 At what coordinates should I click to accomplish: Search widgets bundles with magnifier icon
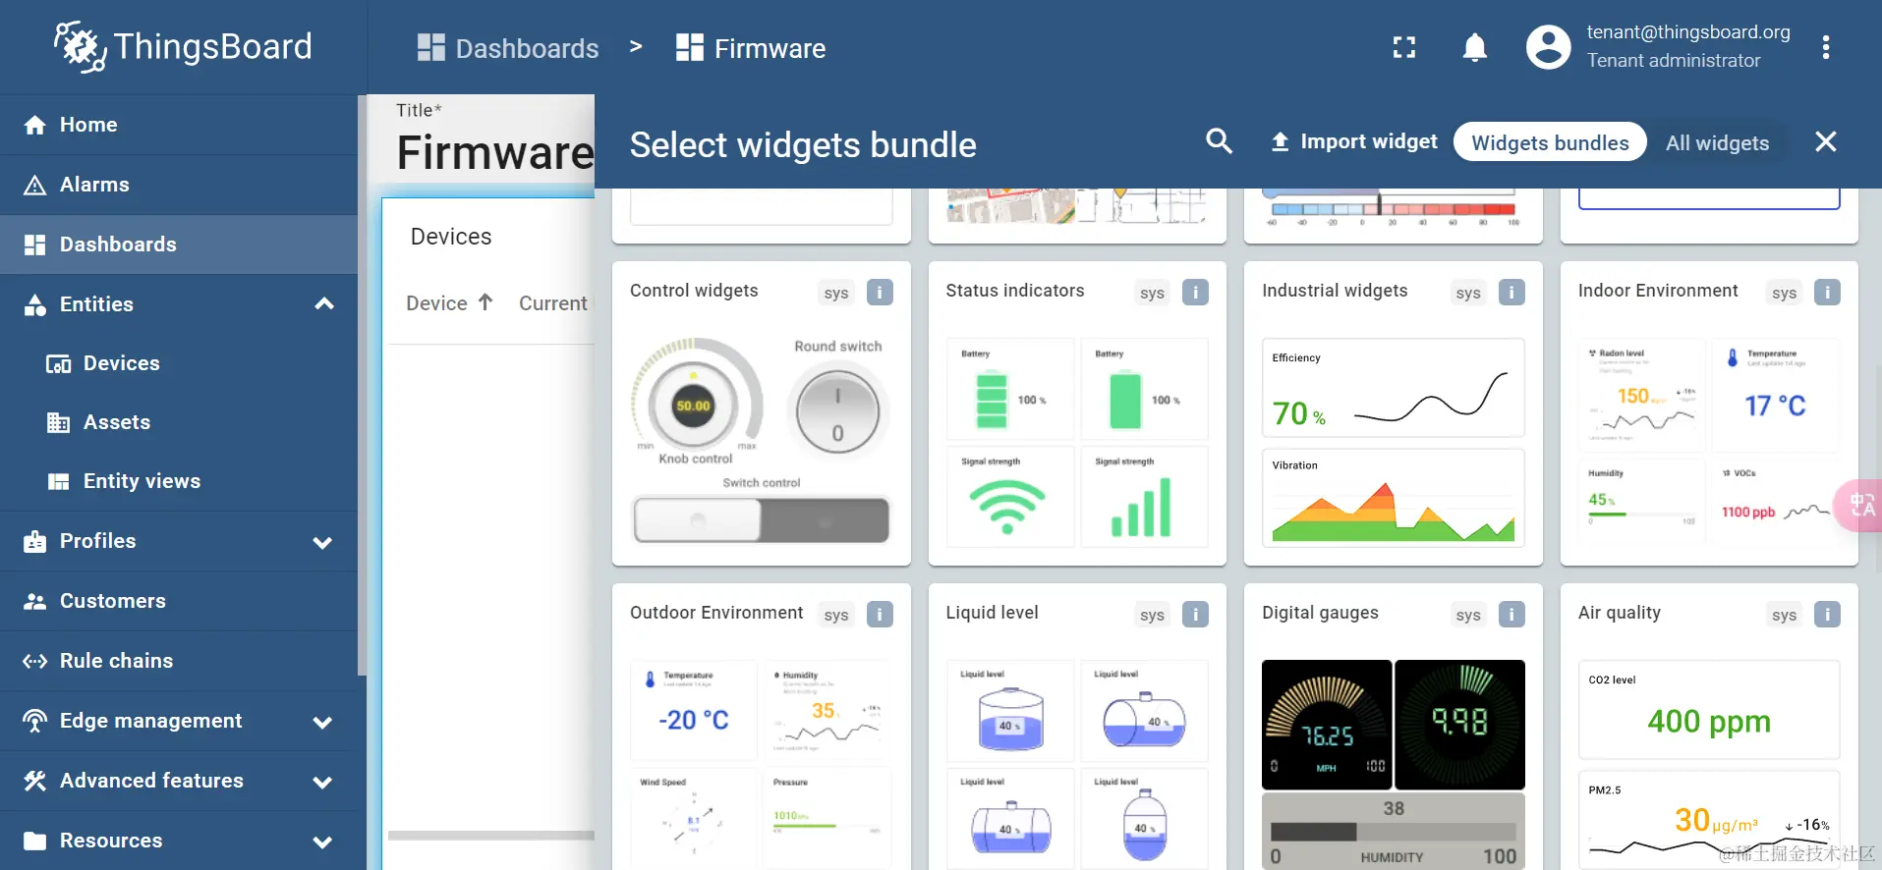click(x=1219, y=141)
